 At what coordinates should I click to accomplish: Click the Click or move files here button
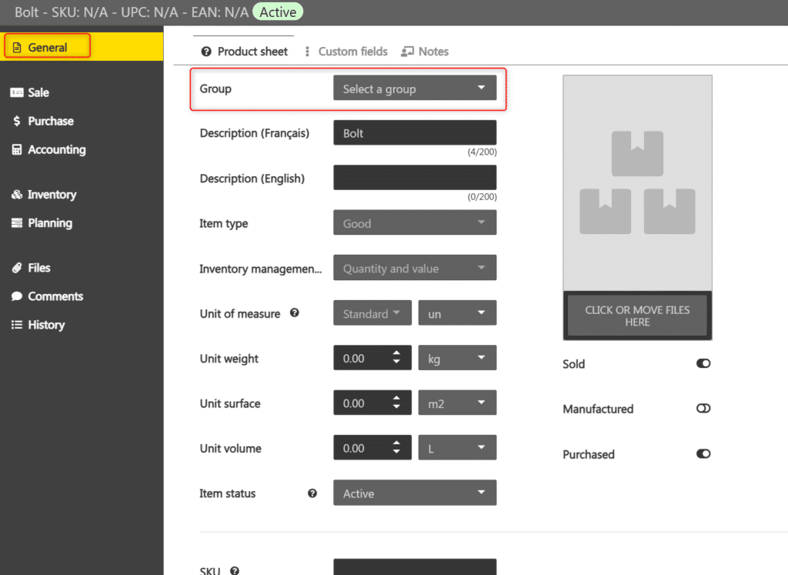click(x=637, y=316)
